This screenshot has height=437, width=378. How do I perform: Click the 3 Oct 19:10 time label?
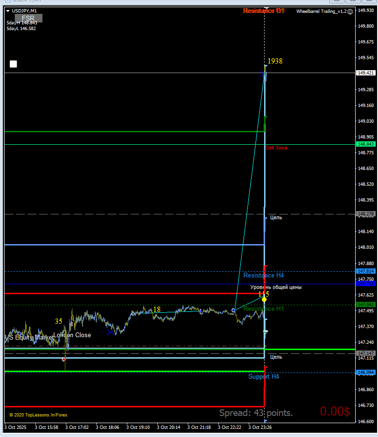click(138, 427)
